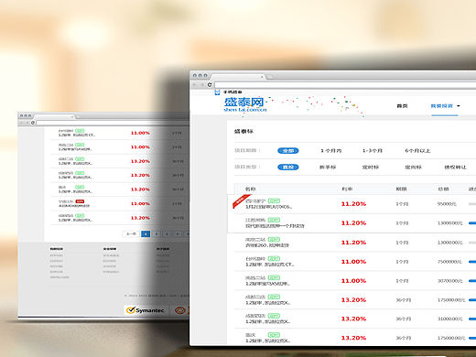The image size is (476, 357).
Task: Open the 我要投资 navigation tab
Action: 441,106
